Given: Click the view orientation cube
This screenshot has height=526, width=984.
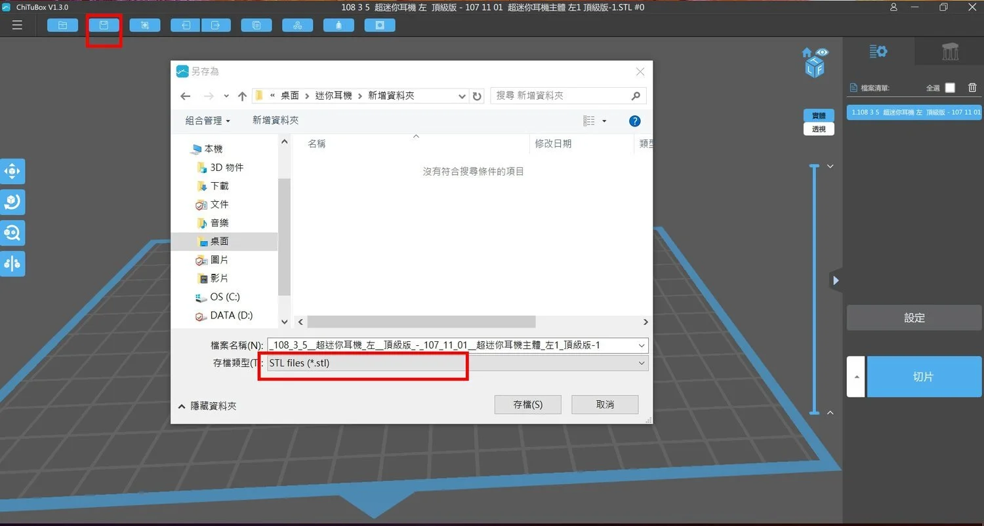Looking at the screenshot, I should coord(814,67).
